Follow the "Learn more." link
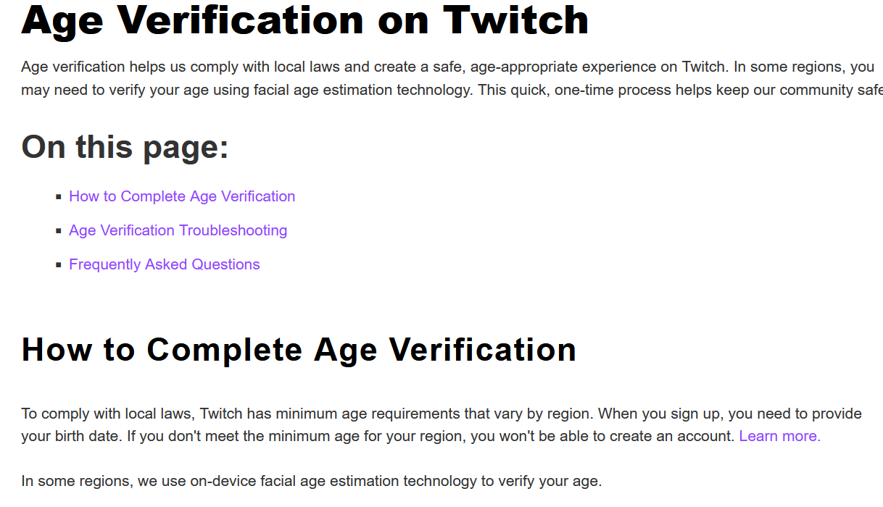The image size is (883, 507). pyautogui.click(x=779, y=436)
